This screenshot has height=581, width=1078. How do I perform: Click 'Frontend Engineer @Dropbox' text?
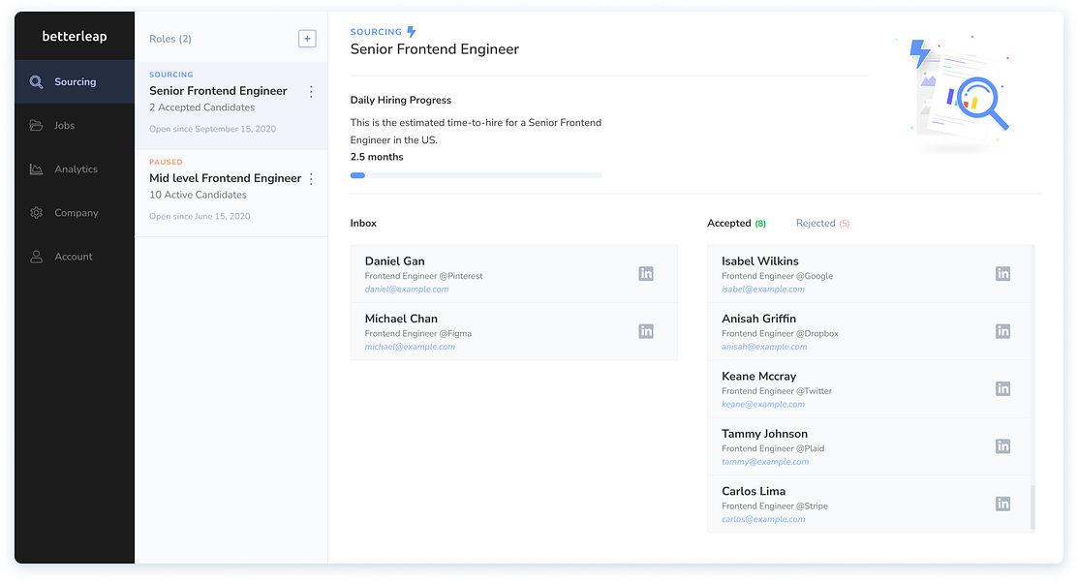click(780, 333)
